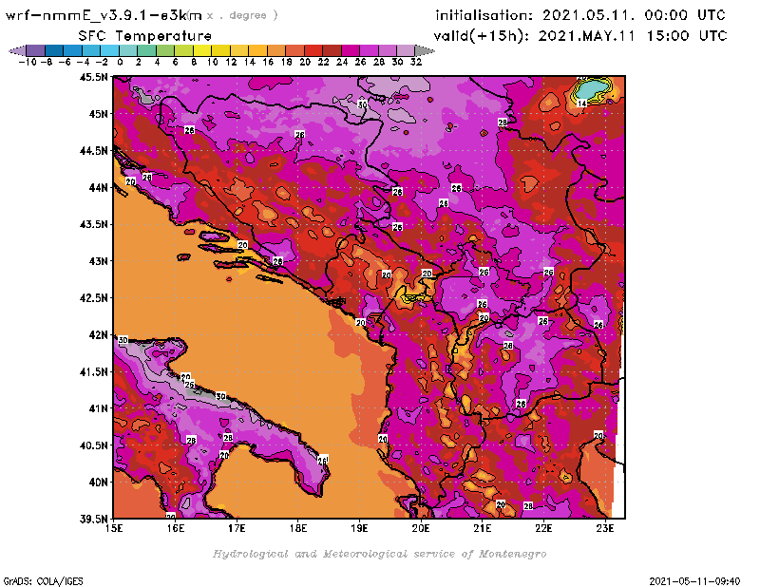Image resolution: width=760 pixels, height=587 pixels.
Task: Click the 'initialisation: 2021.05.11. 00:00 UTC' text
Action: tap(580, 15)
